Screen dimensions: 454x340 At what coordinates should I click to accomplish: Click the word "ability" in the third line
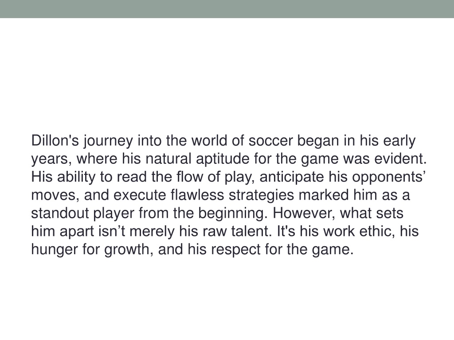point(76,178)
